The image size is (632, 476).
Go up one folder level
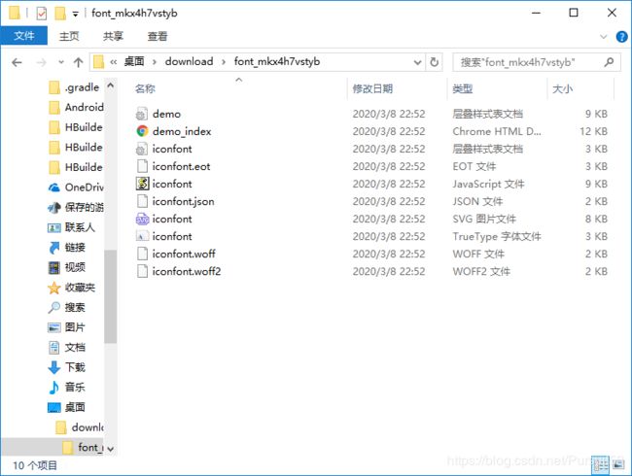(78, 62)
